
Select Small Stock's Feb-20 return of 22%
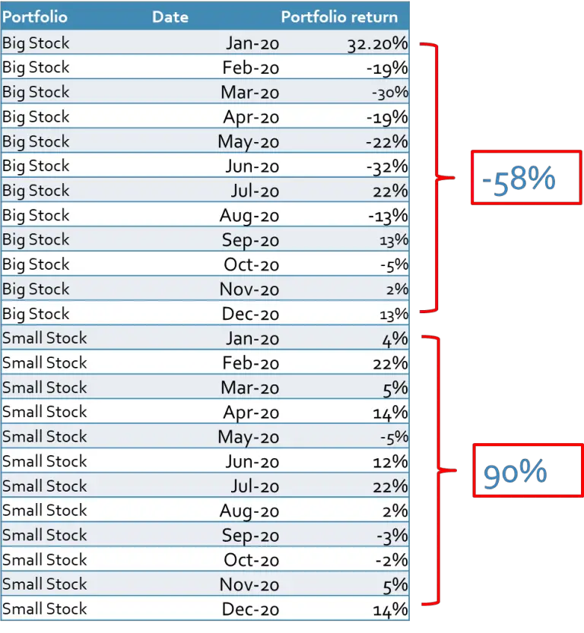tap(390, 363)
